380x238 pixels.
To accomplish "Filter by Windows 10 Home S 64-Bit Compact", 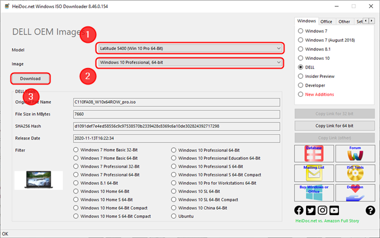I will click(76, 216).
